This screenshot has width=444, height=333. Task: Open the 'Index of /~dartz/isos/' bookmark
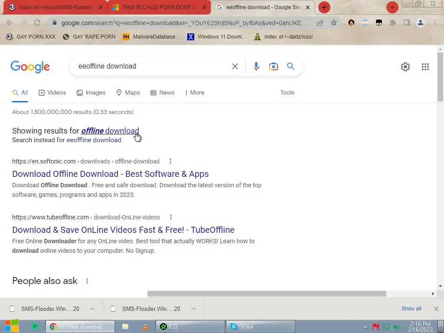click(x=284, y=37)
